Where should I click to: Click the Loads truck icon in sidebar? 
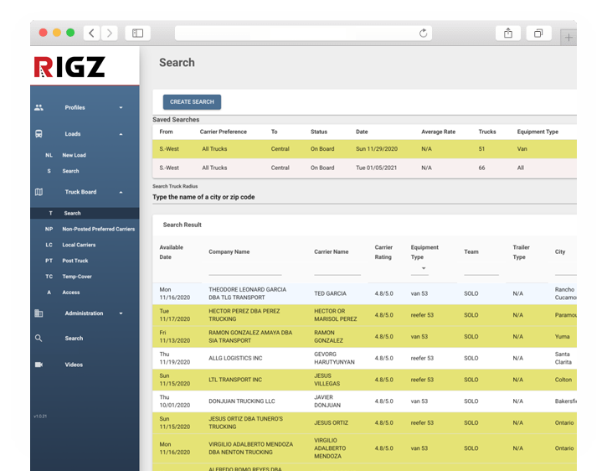point(39,134)
